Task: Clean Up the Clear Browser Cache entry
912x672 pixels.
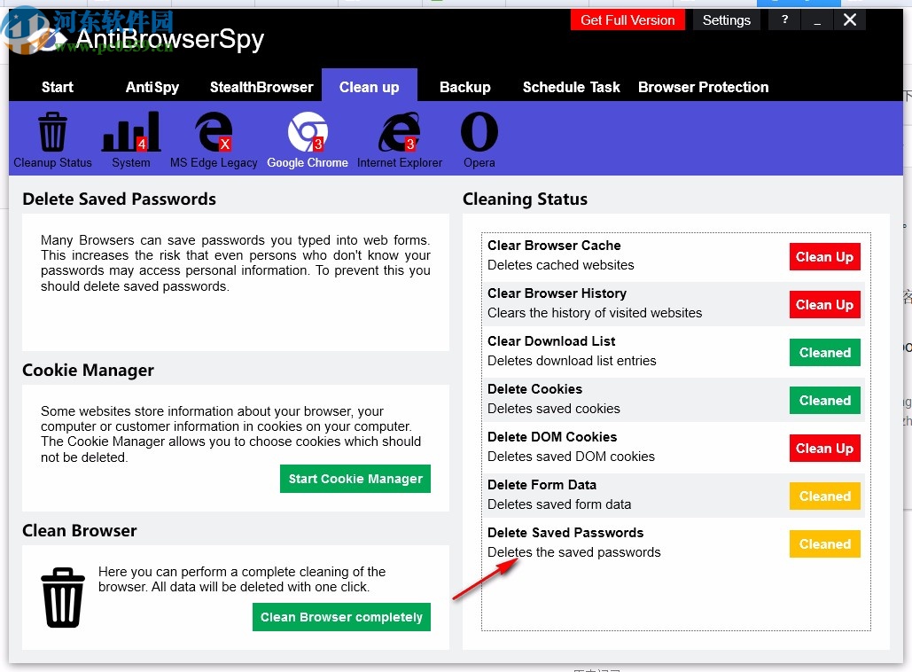Action: tap(824, 256)
